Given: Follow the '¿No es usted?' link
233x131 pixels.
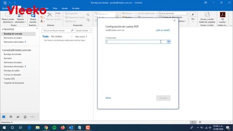Looking at the screenshot, I should [163, 30].
